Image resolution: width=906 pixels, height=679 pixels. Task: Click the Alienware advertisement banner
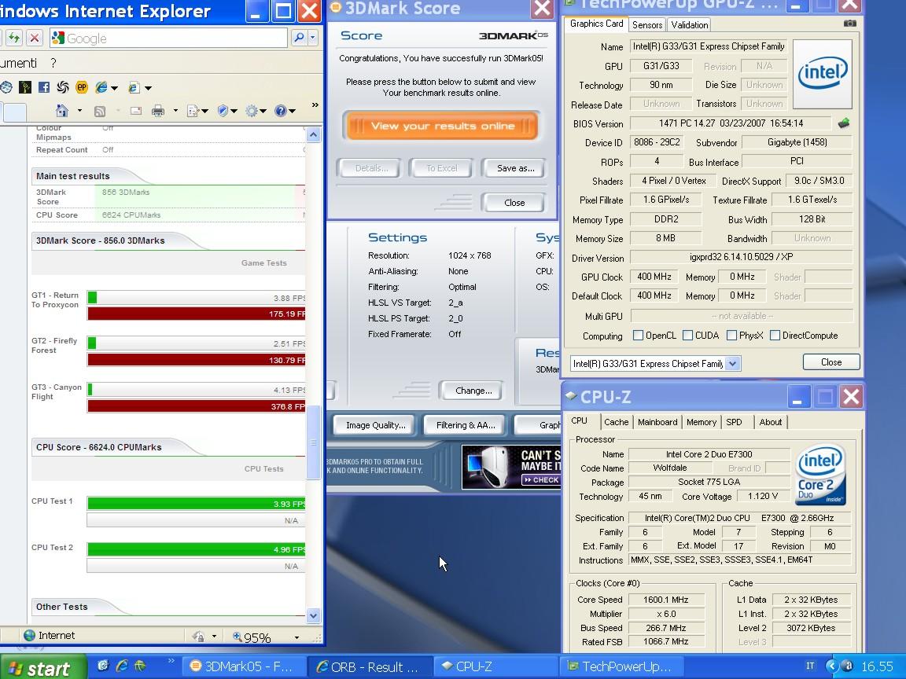pos(511,467)
